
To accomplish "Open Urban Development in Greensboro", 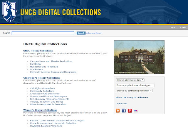I will 48,105.
